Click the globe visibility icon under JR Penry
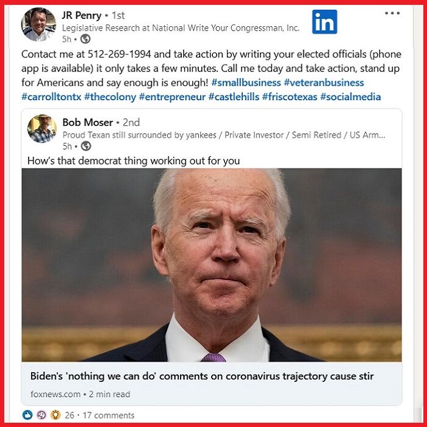This screenshot has height=427, width=427. click(85, 39)
